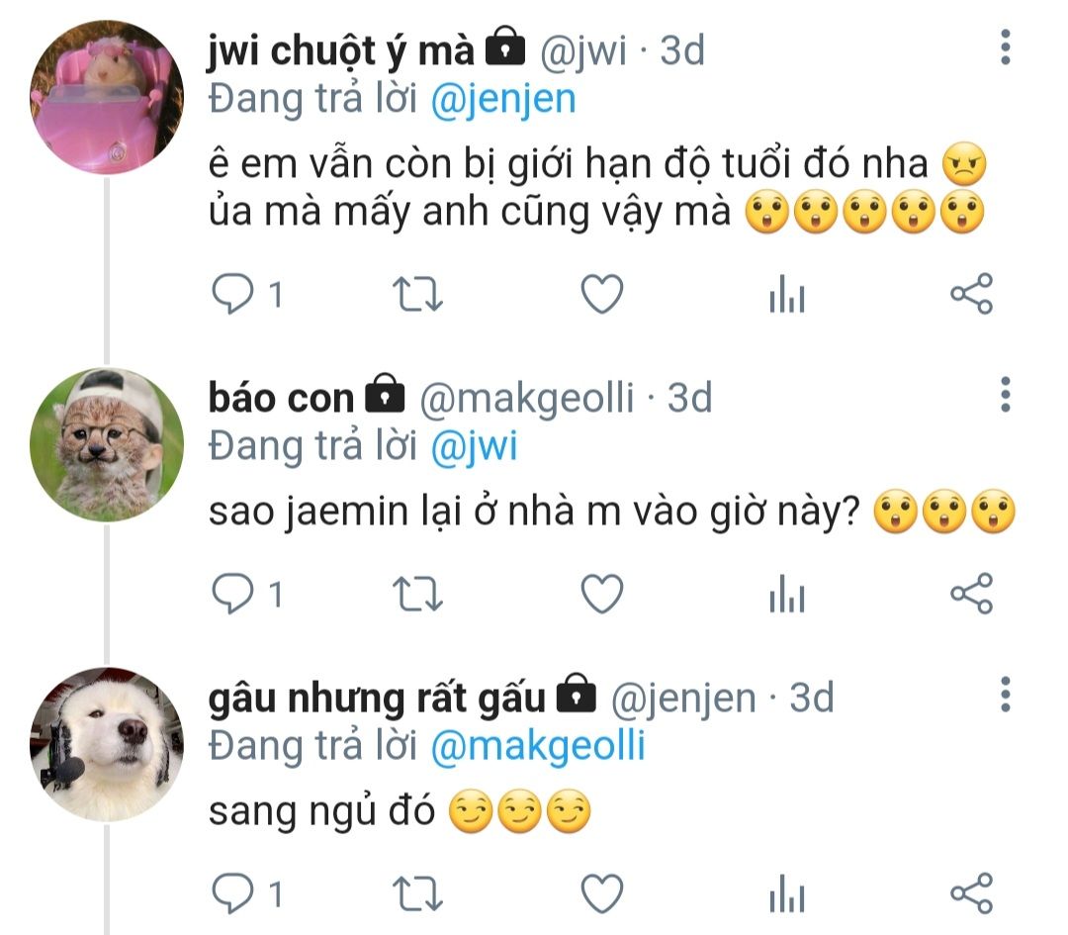Retweet the jwi chuột ý mà tweet
Image resolution: width=1068 pixels, height=935 pixels.
pyautogui.click(x=417, y=295)
